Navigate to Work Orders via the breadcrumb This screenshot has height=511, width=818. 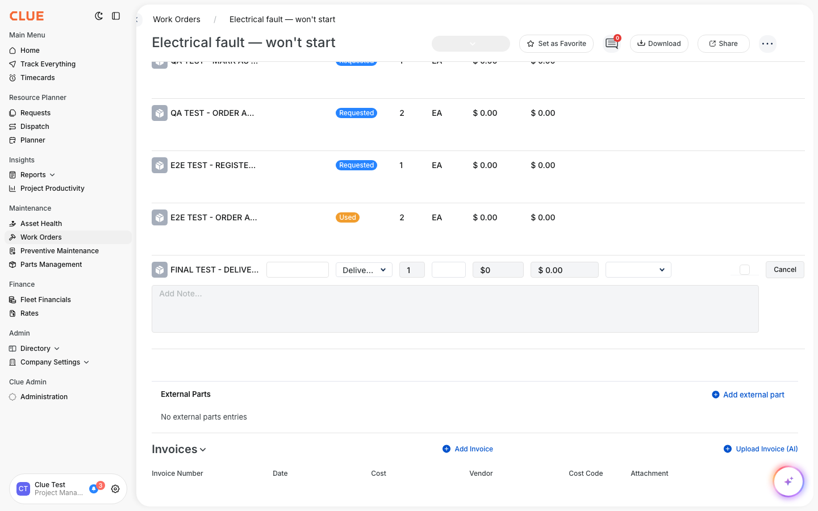[x=176, y=19]
